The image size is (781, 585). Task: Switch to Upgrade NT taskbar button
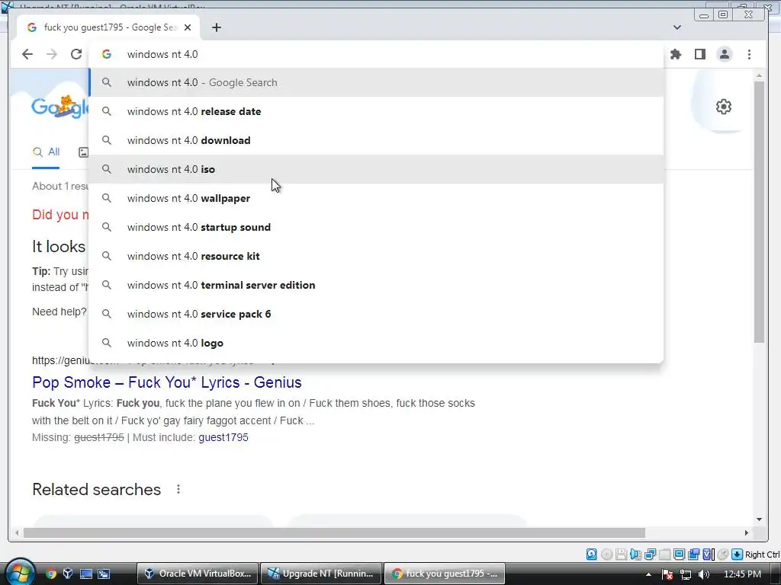pos(321,574)
